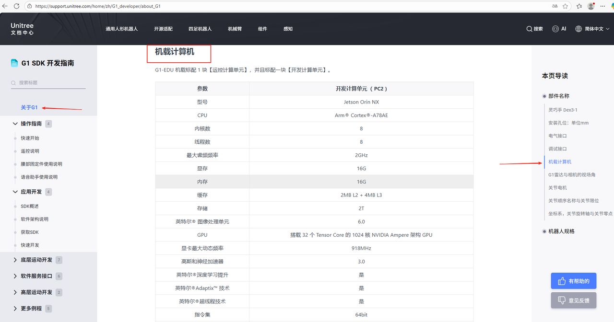Jump to 灵巧手 Dex3-1 section
The height and width of the screenshot is (322, 614).
(563, 110)
